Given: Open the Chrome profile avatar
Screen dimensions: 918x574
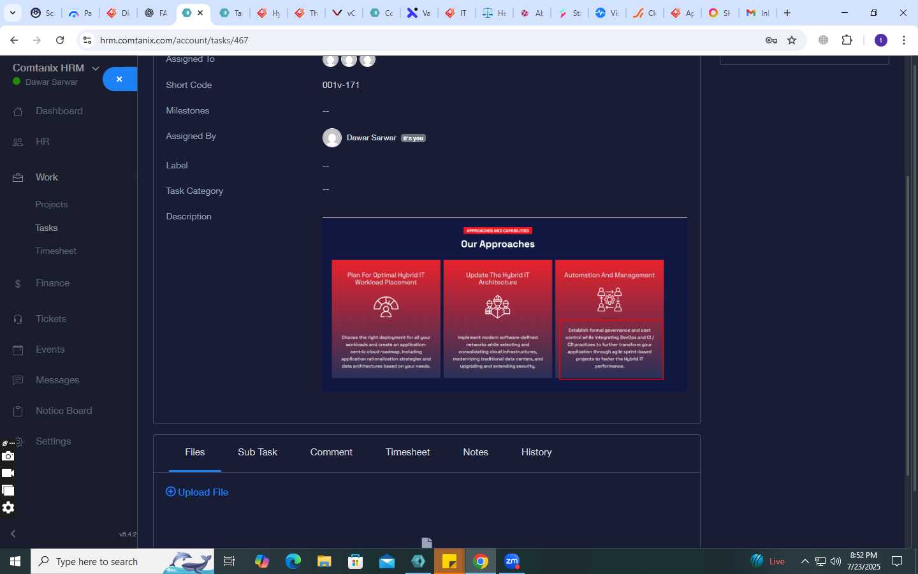Looking at the screenshot, I should tap(881, 40).
